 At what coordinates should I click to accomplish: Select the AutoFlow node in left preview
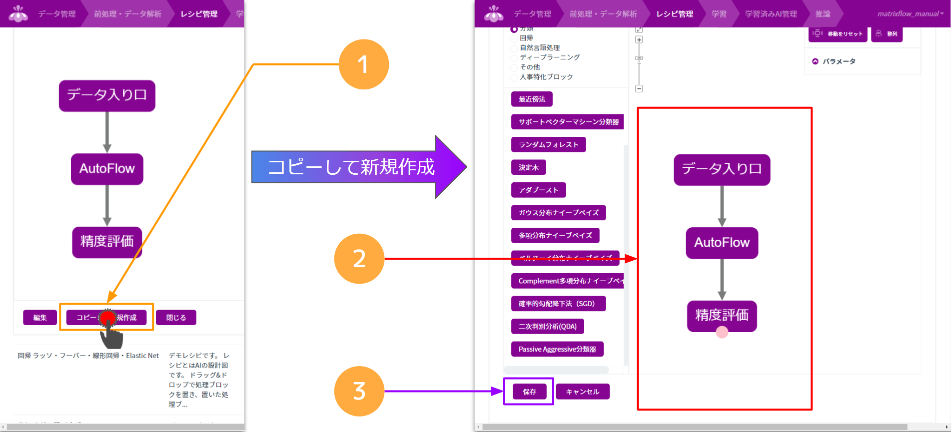coord(107,169)
